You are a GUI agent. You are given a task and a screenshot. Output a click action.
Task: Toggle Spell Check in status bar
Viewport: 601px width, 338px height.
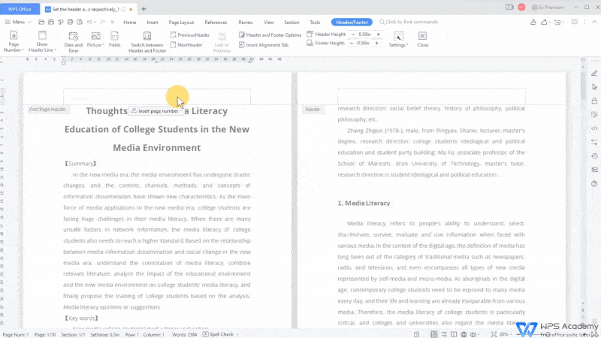218,334
